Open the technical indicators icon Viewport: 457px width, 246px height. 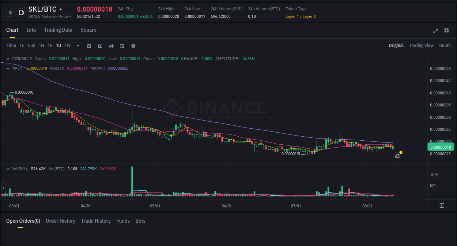(111, 46)
